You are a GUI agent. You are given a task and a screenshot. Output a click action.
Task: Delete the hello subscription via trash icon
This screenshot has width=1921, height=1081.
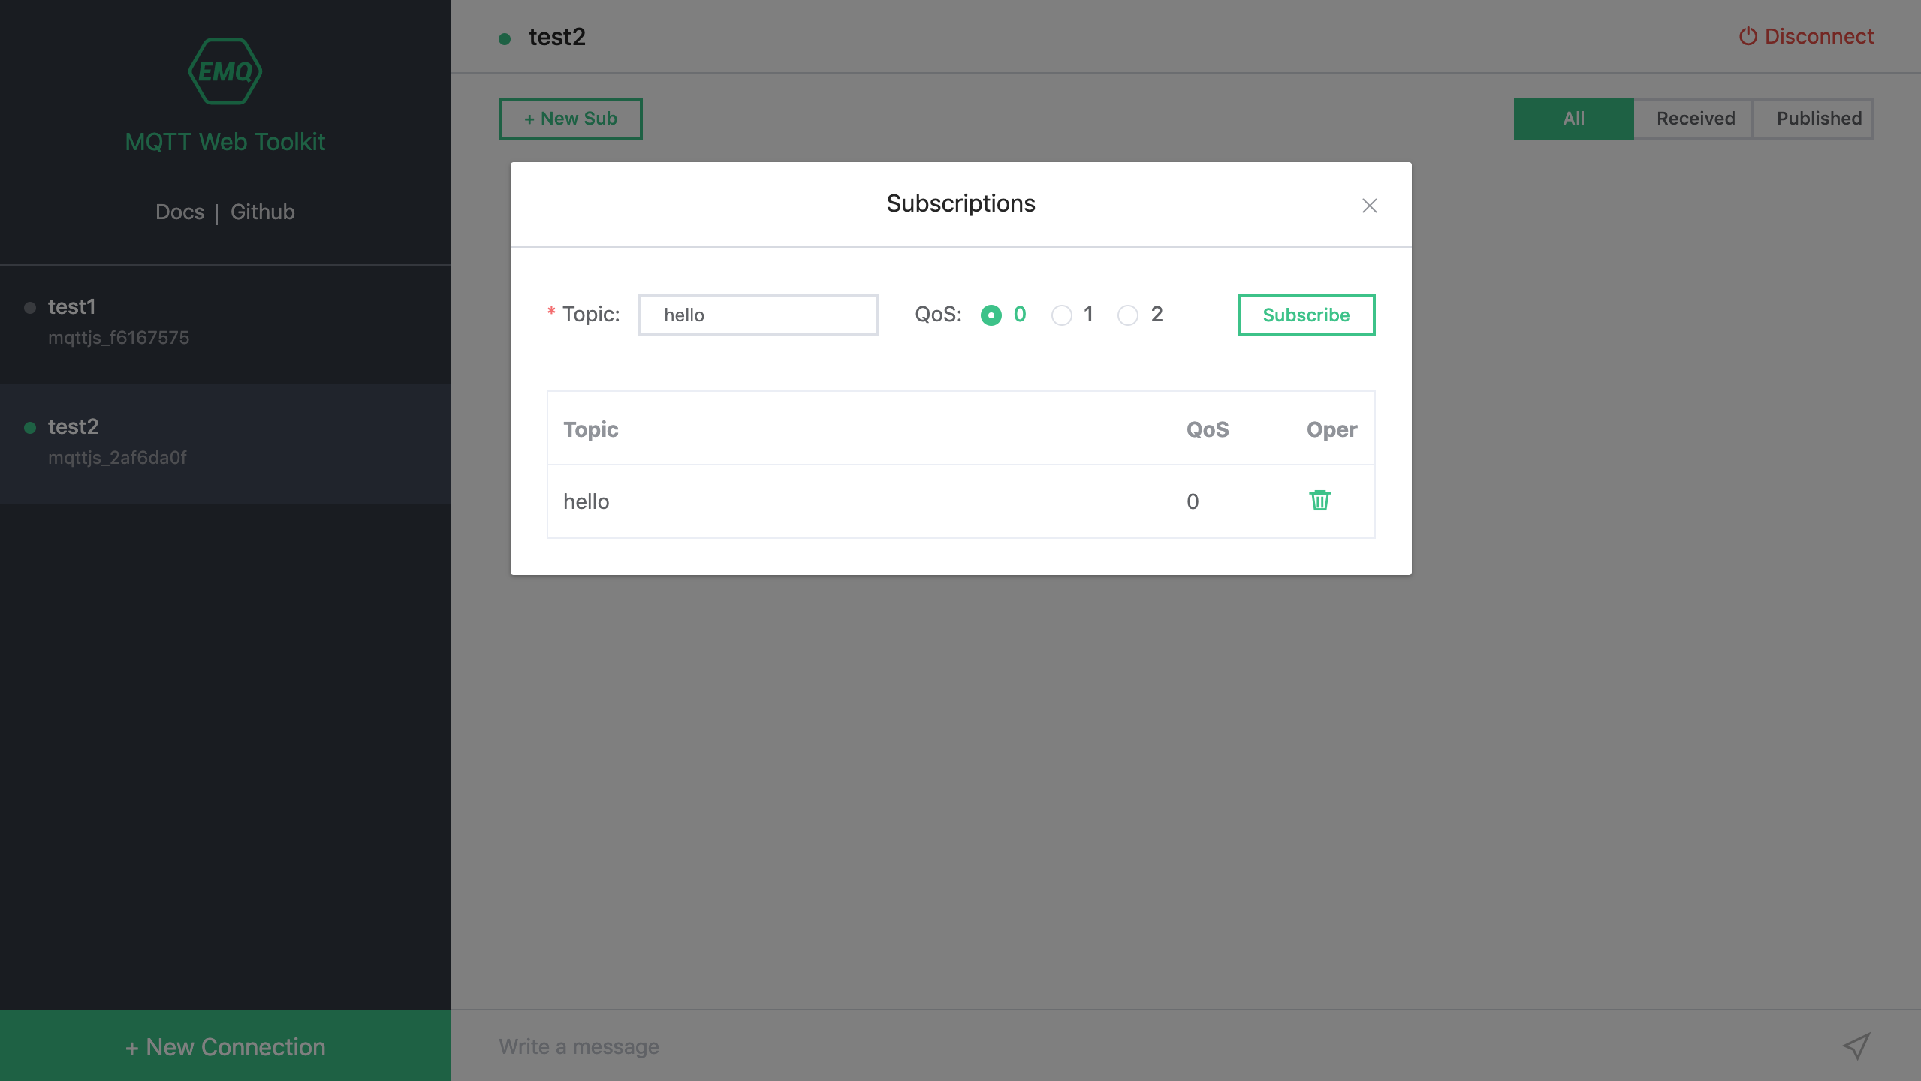1319,501
